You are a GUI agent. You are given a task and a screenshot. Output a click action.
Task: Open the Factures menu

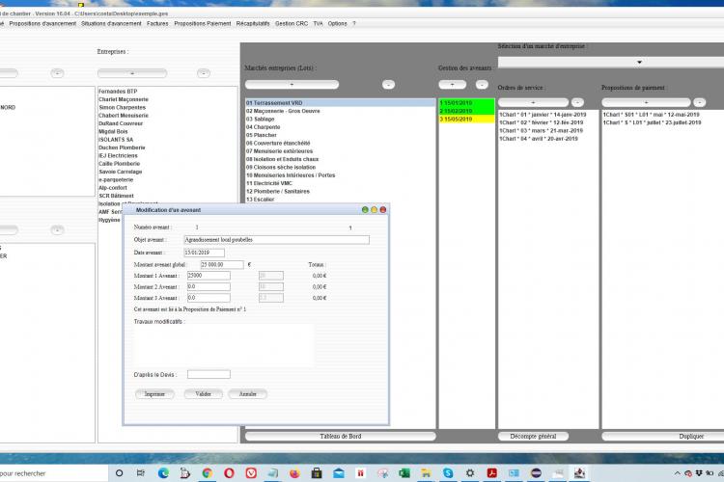(x=157, y=23)
